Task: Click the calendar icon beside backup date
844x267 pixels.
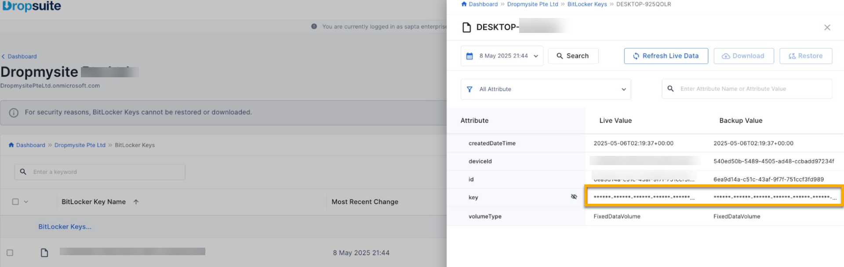Action: (469, 56)
